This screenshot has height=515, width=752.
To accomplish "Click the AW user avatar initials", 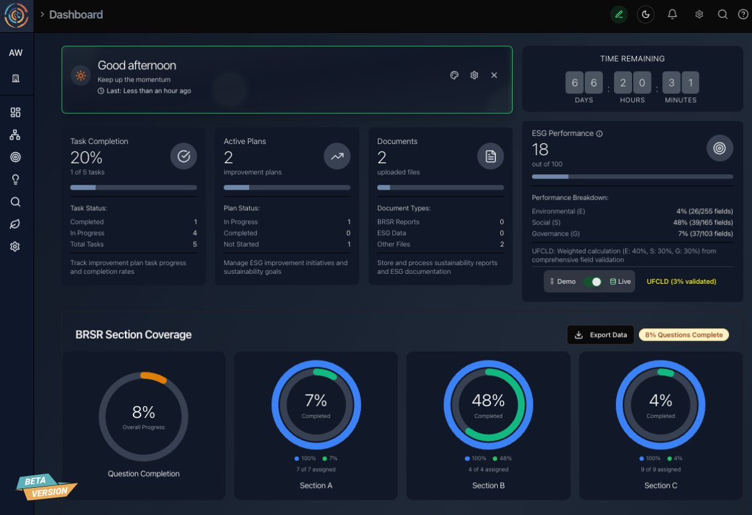I will tap(15, 53).
